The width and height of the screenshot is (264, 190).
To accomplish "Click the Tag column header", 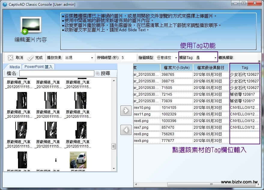I will tap(244, 68).
